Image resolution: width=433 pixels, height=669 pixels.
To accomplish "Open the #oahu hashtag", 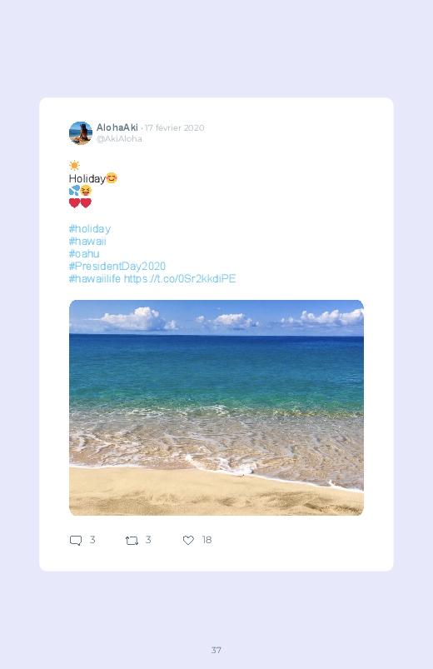I will pyautogui.click(x=84, y=254).
